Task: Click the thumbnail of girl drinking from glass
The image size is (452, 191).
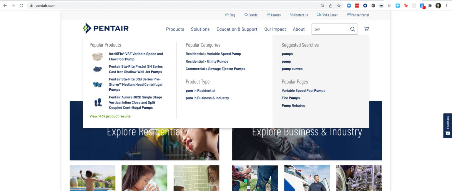Action: pyautogui.click(x=144, y=178)
